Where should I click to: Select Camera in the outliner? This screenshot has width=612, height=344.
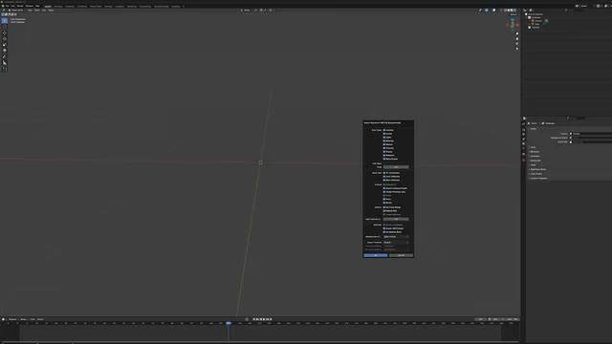click(537, 21)
